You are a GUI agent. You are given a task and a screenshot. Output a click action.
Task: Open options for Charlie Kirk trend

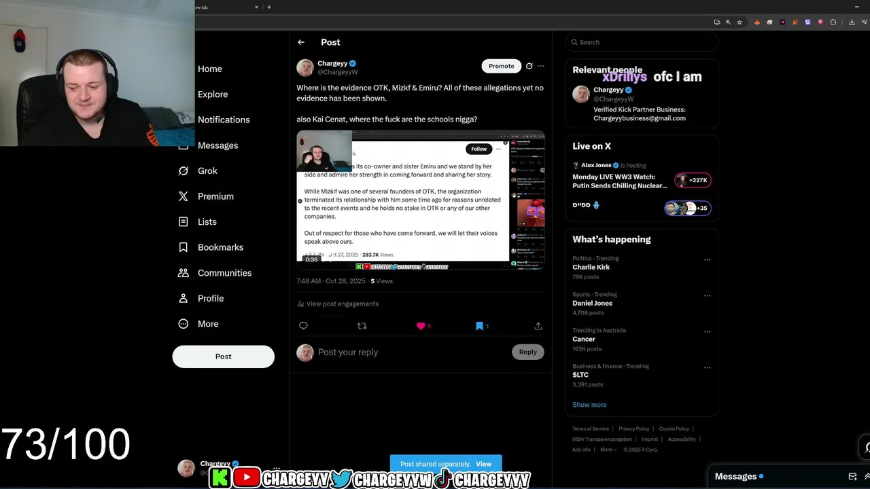coord(708,259)
